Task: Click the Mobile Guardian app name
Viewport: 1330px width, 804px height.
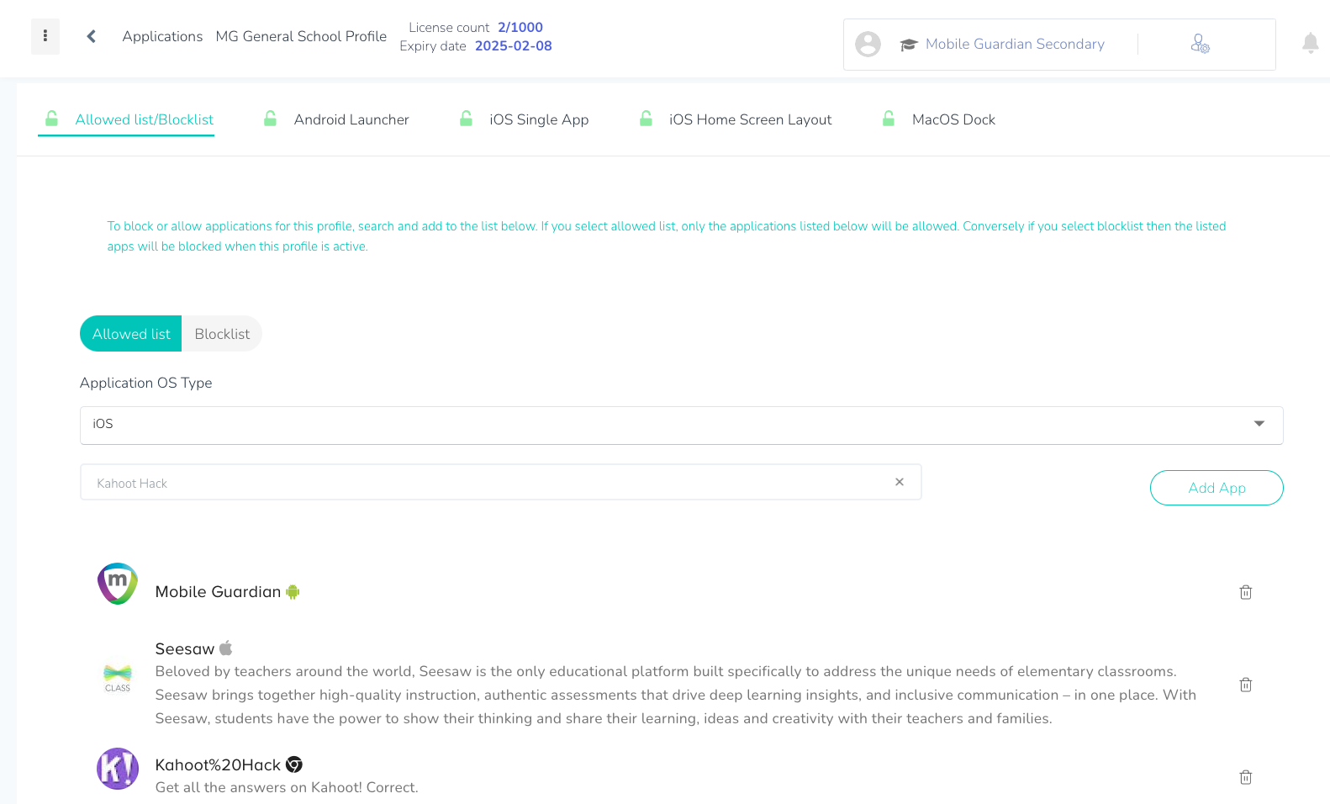Action: pos(218,592)
